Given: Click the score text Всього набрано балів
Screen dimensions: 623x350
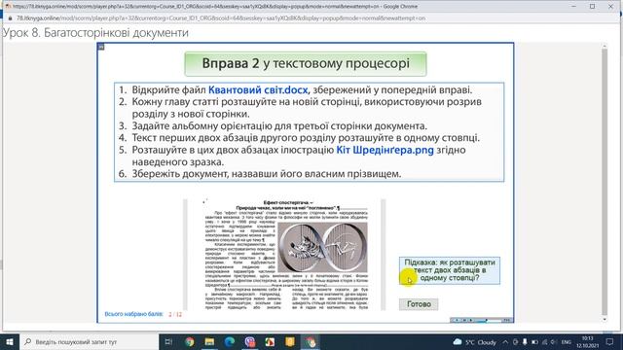Looking at the screenshot, I should [x=134, y=314].
